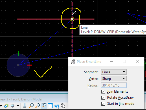Image resolution: width=146 pixels, height=110 pixels.
Task: Select the Rotate View tool
Action: point(57,106)
